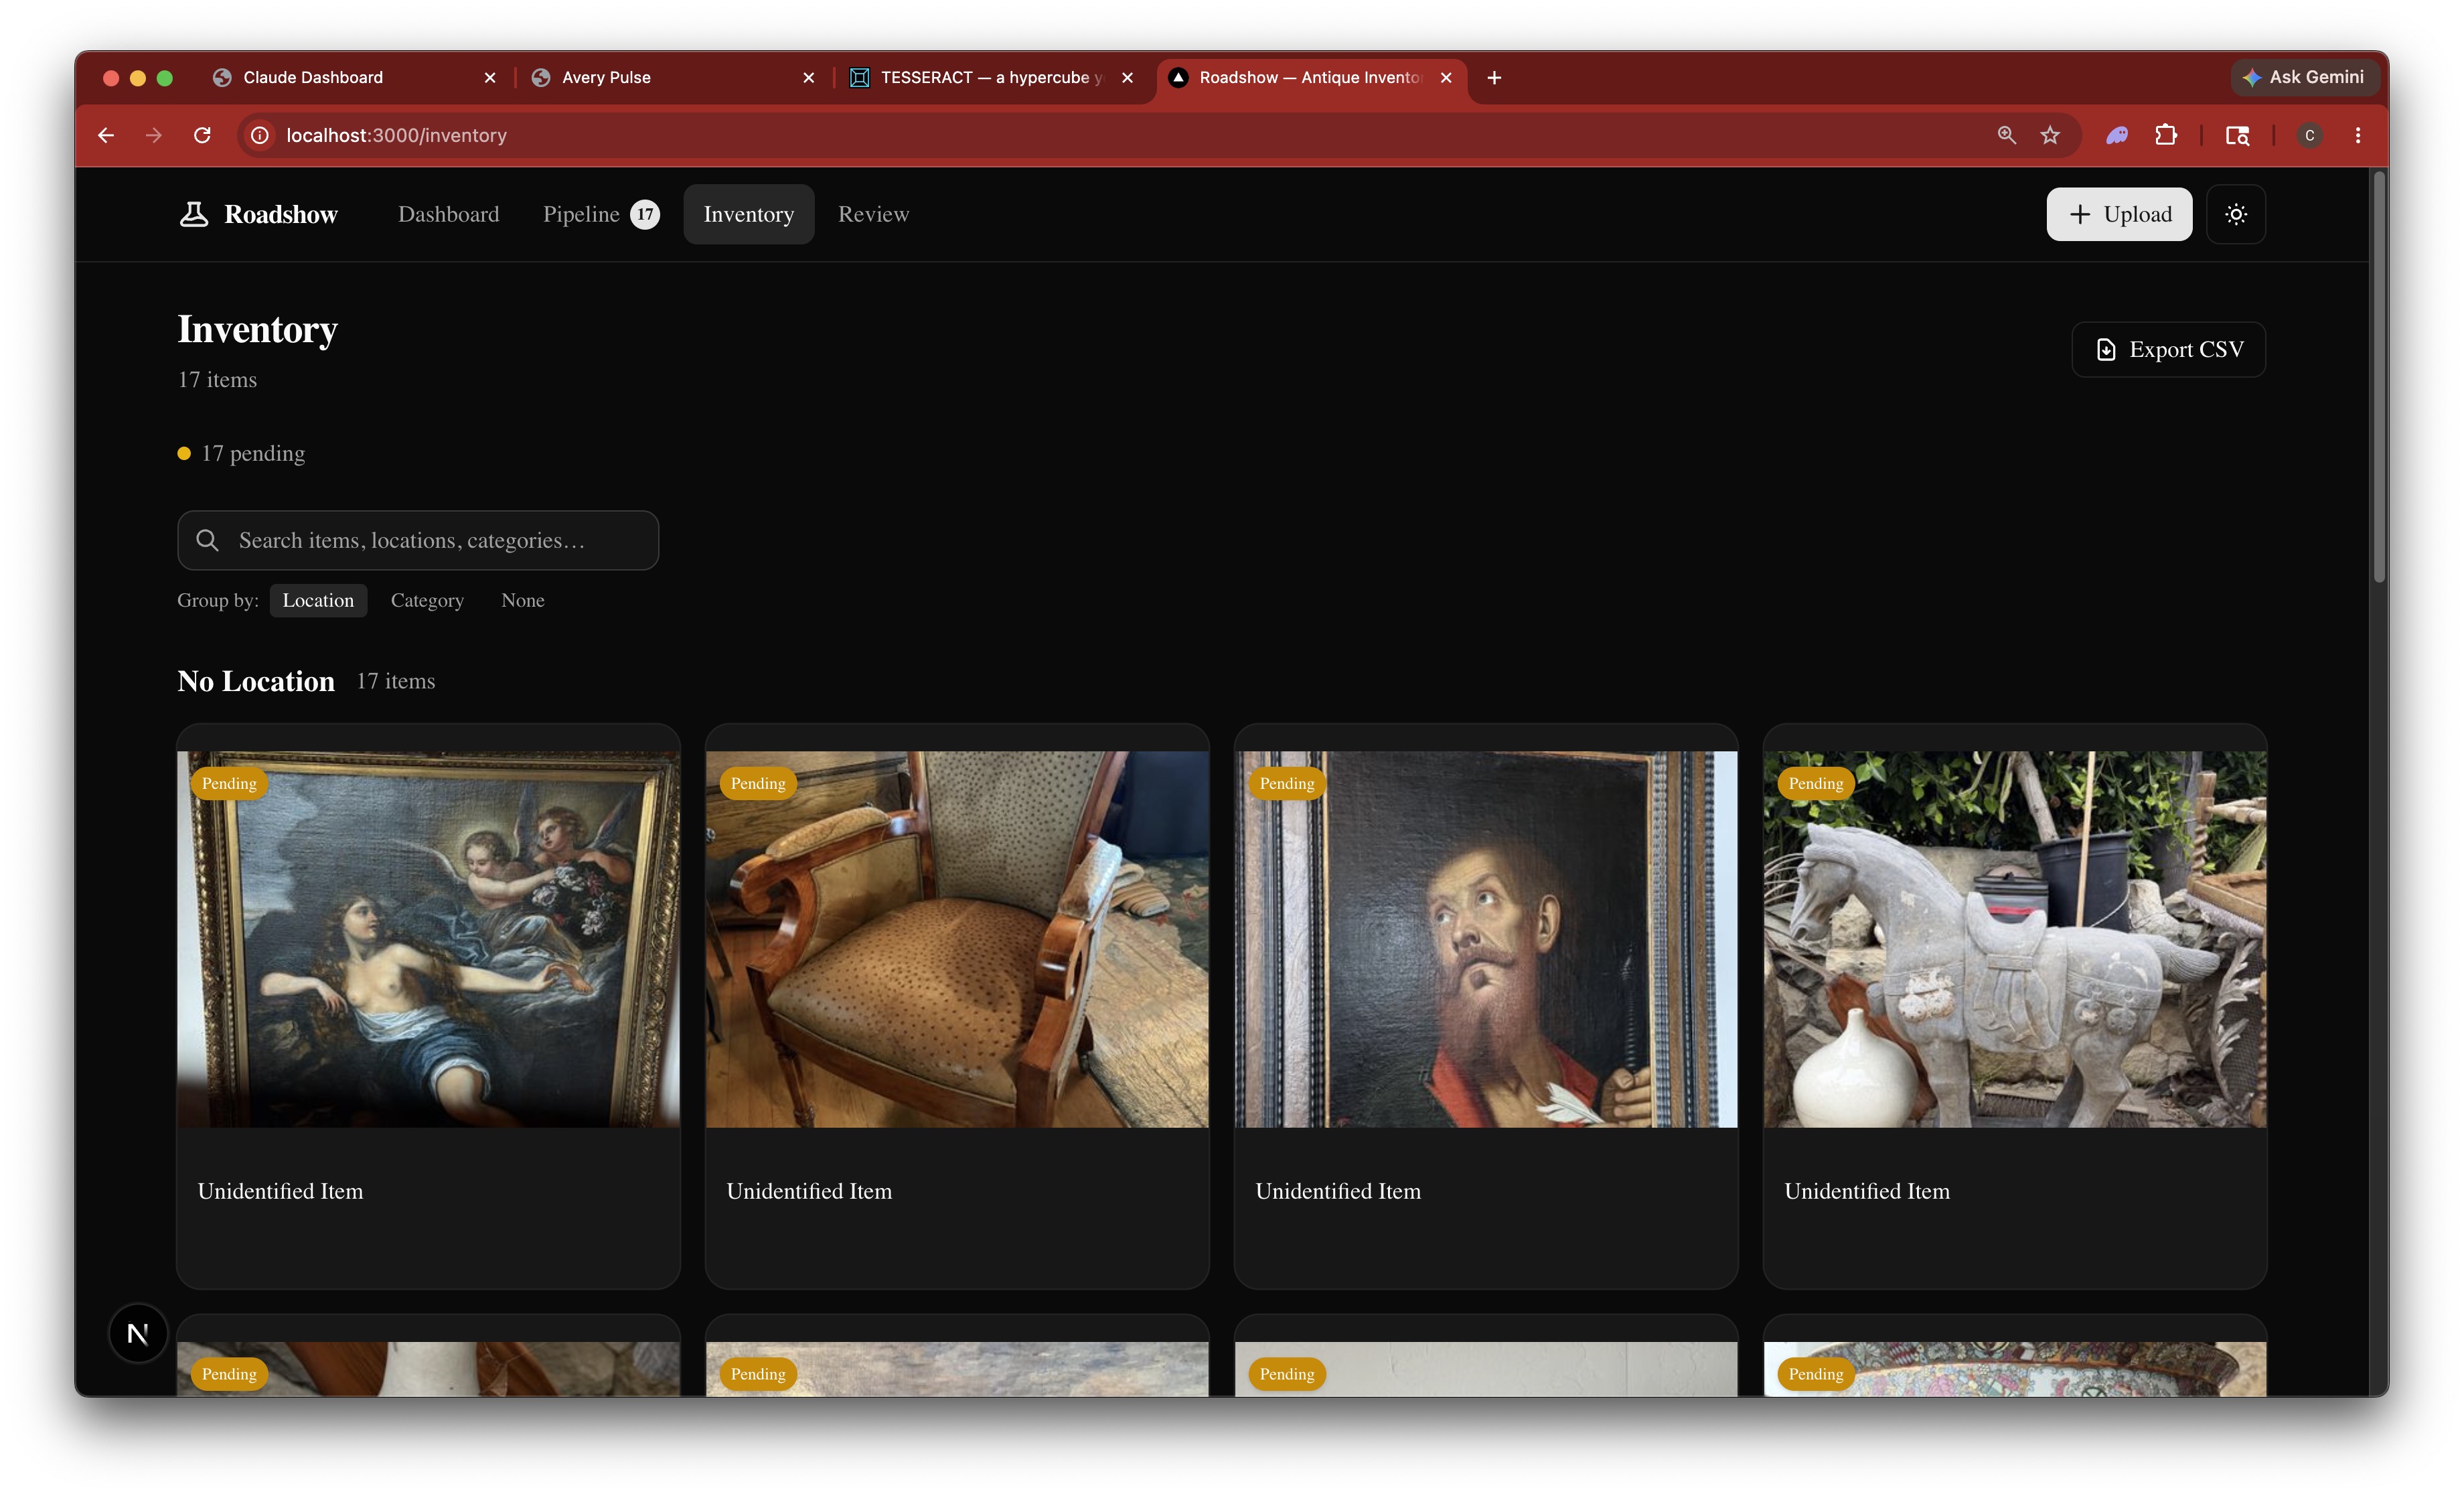Image resolution: width=2464 pixels, height=1496 pixels.
Task: Close the Avery Pulse tab
Action: [809, 77]
